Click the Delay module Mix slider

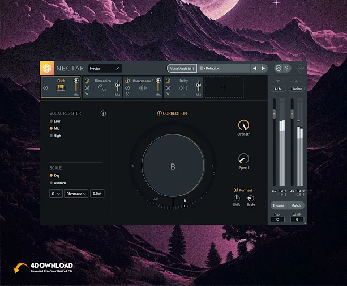coord(199,86)
